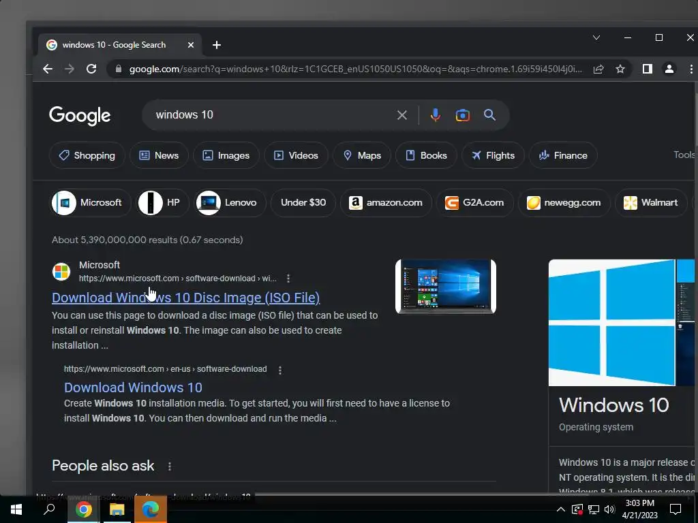The width and height of the screenshot is (698, 523).
Task: Click the magnifier search button
Action: tap(489, 115)
